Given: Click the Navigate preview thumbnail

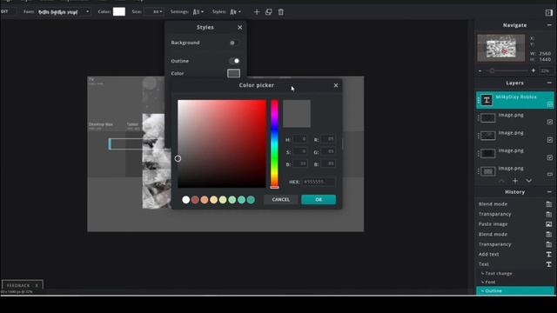Looking at the screenshot, I should [x=501, y=48].
